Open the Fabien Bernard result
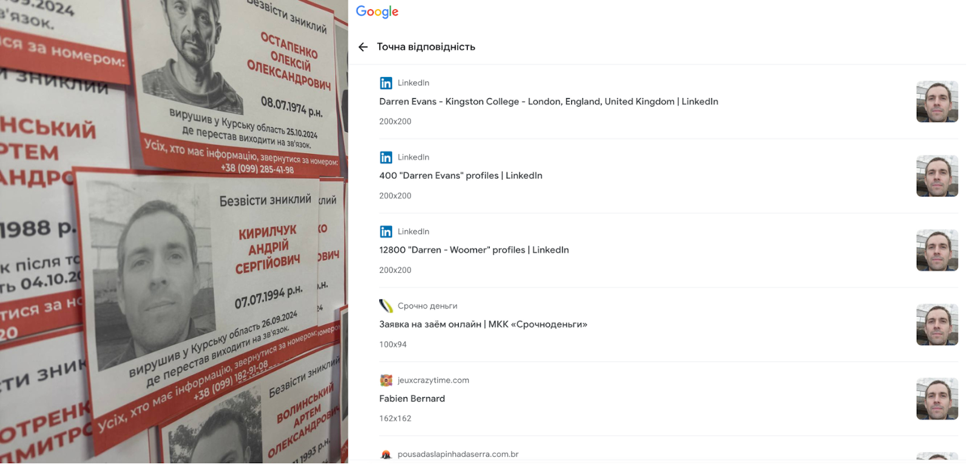971x465 pixels. point(412,398)
